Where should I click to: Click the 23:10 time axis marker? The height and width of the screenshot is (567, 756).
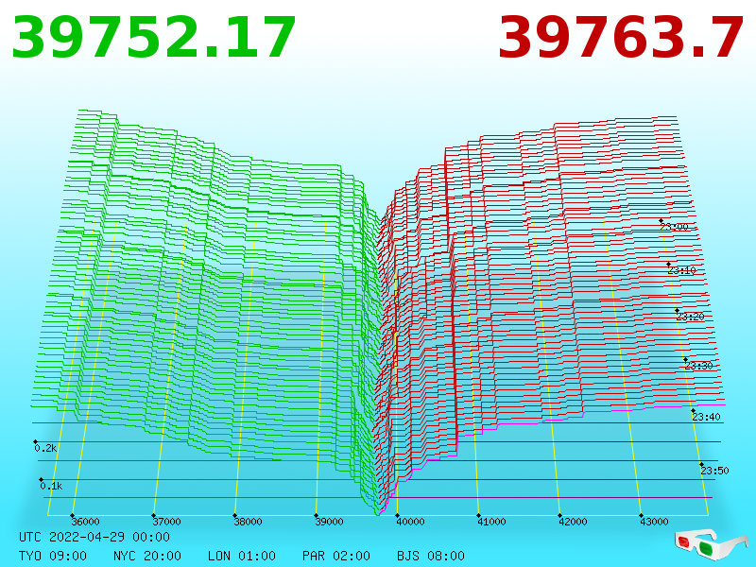coord(681,270)
